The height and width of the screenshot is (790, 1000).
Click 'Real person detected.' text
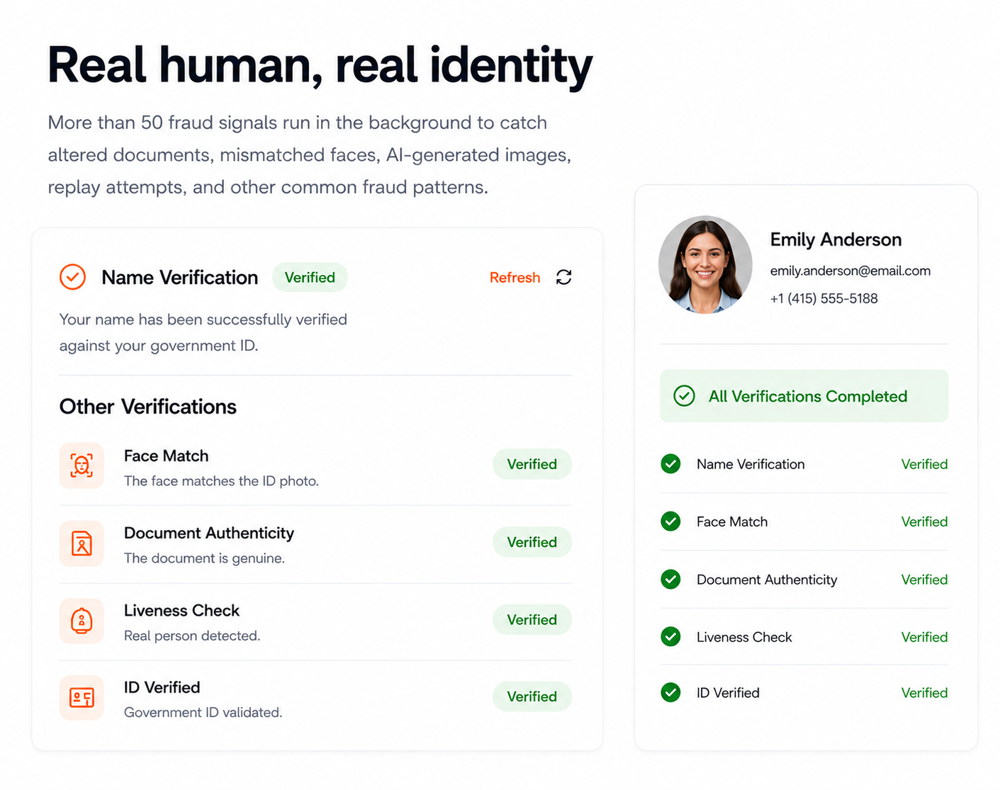click(192, 636)
